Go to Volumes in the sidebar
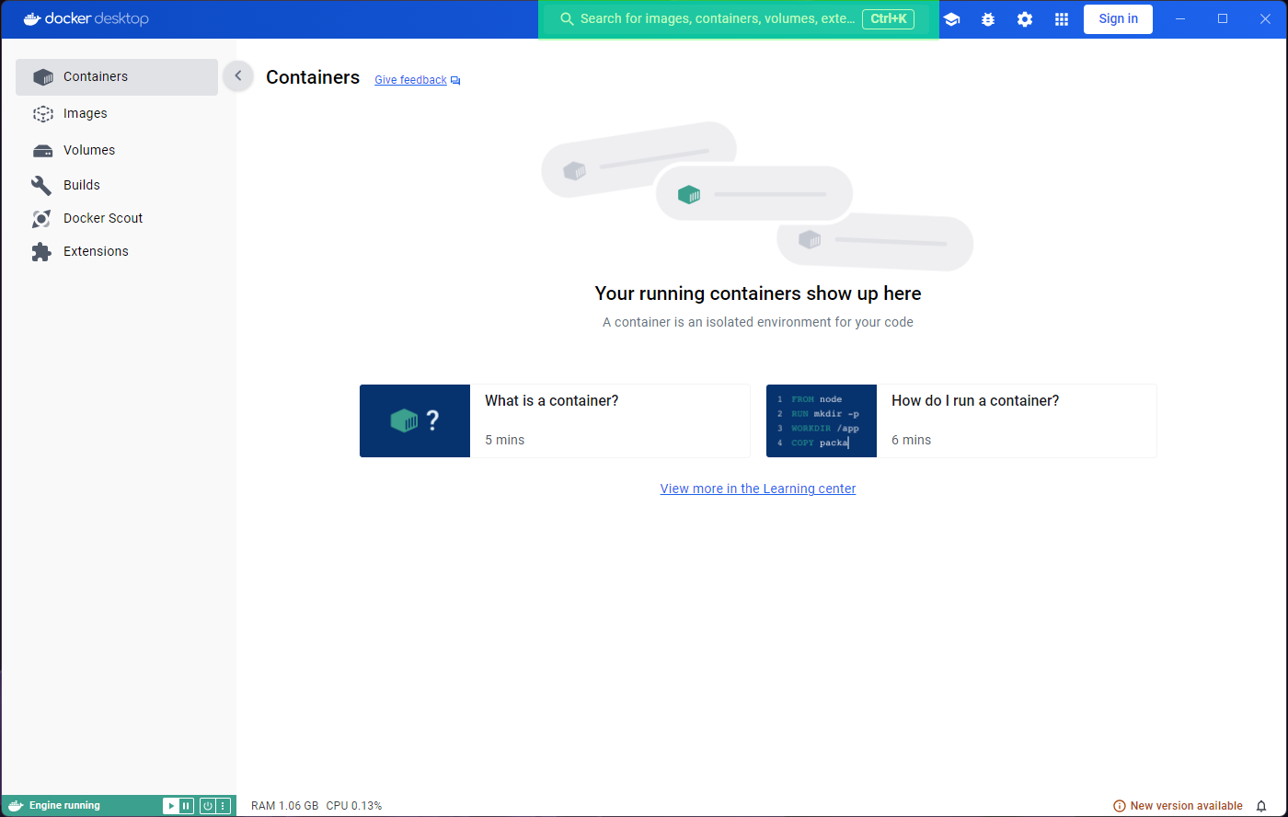Image resolution: width=1288 pixels, height=817 pixels. pos(117,150)
